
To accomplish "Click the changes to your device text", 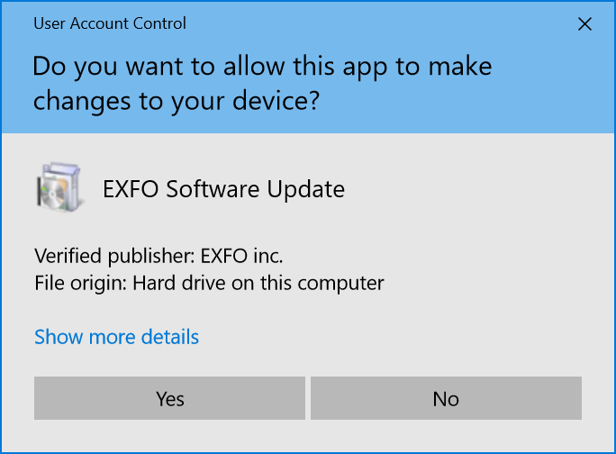I will 176,101.
